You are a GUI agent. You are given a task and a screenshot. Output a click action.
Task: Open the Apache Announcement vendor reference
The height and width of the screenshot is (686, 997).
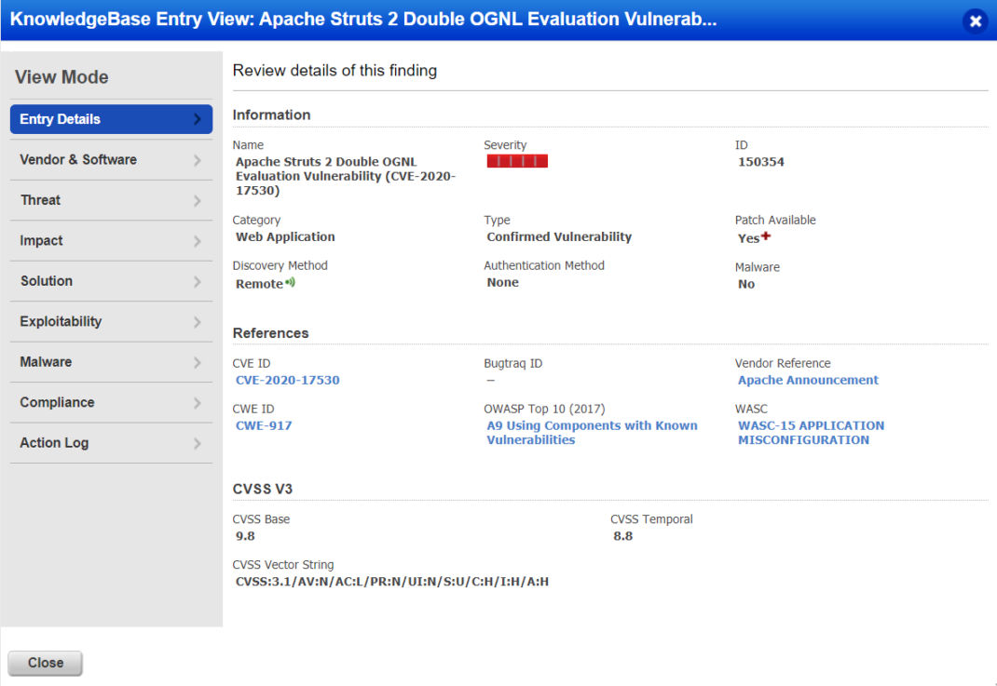(807, 380)
